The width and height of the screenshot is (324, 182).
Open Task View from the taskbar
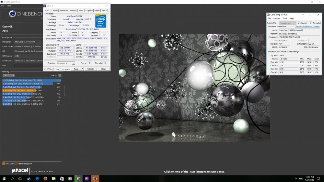(20, 178)
